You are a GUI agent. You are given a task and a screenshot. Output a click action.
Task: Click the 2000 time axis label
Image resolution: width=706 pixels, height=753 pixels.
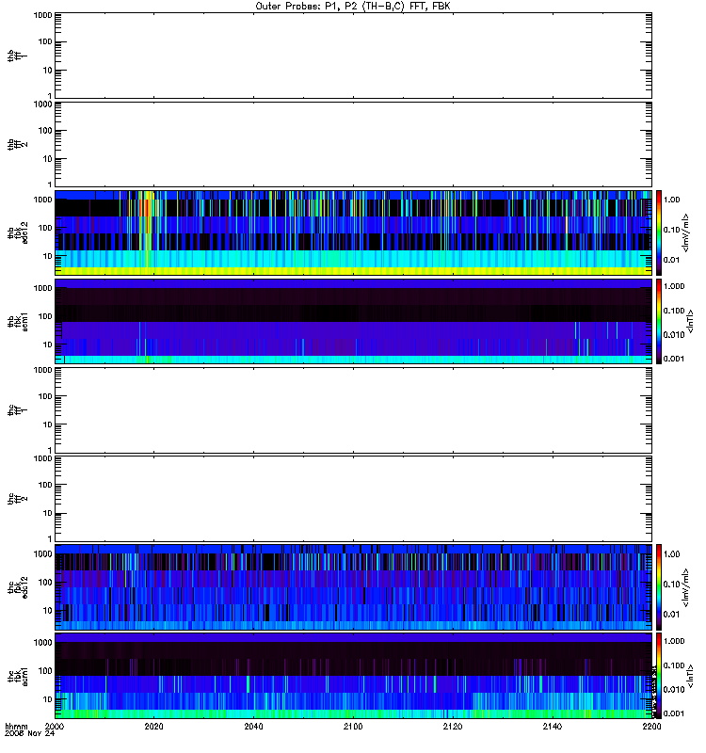55,727
